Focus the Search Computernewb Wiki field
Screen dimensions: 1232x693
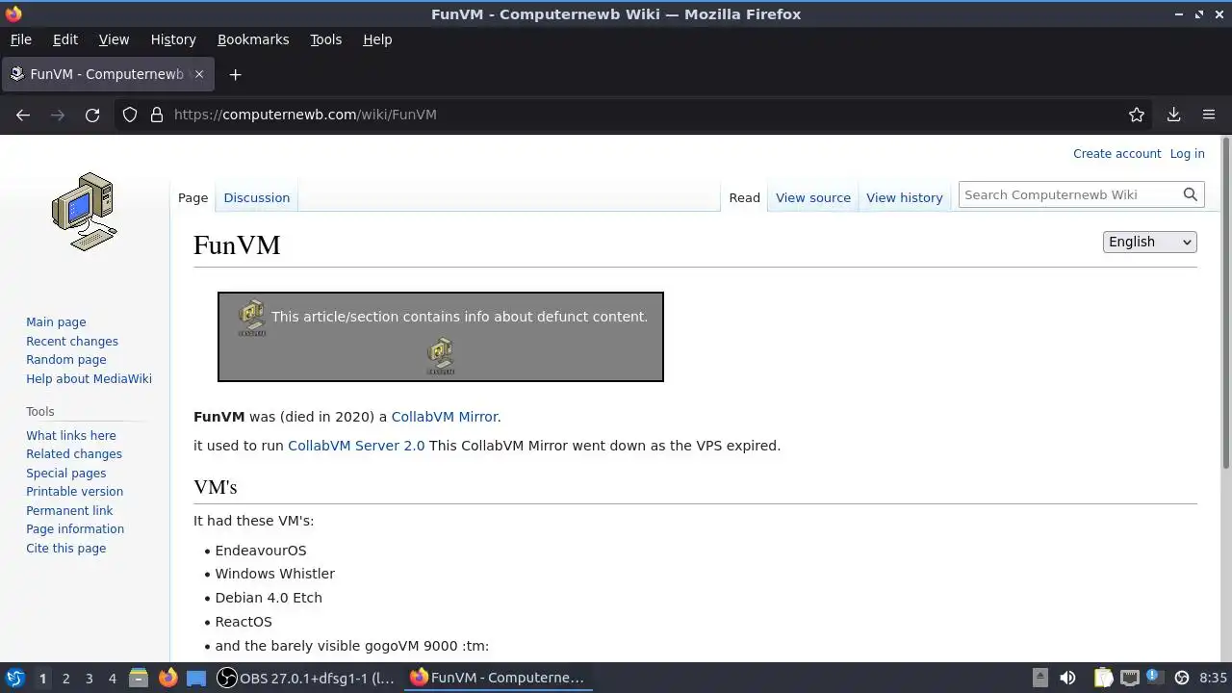tap(1069, 194)
